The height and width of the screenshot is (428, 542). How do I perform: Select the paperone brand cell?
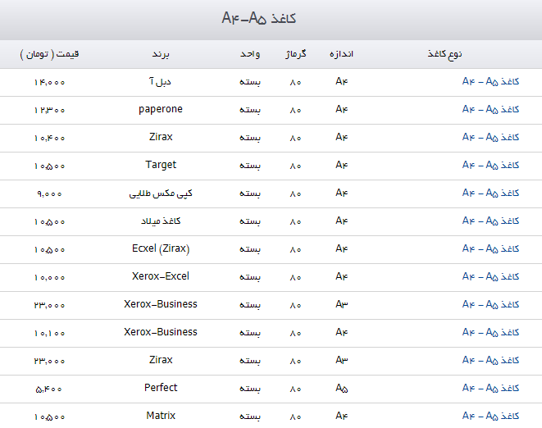point(161,110)
